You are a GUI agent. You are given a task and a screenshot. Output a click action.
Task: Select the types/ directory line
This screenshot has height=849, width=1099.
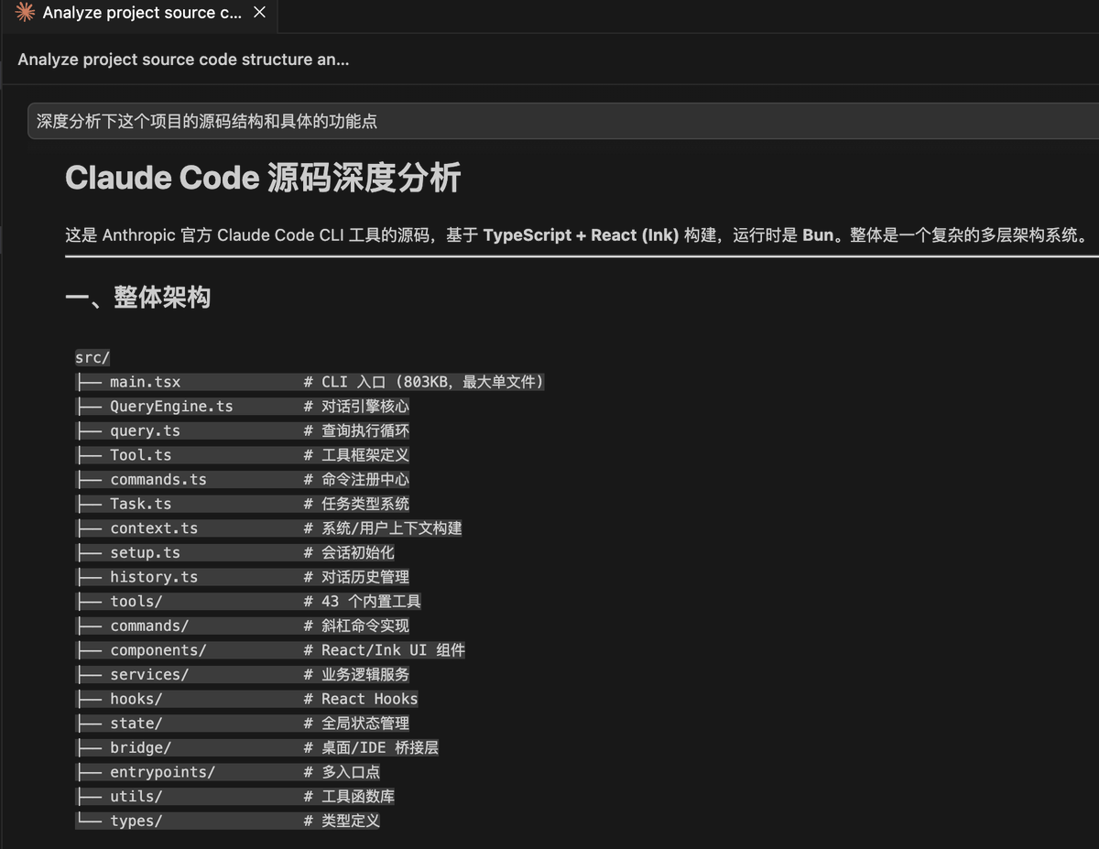point(136,820)
